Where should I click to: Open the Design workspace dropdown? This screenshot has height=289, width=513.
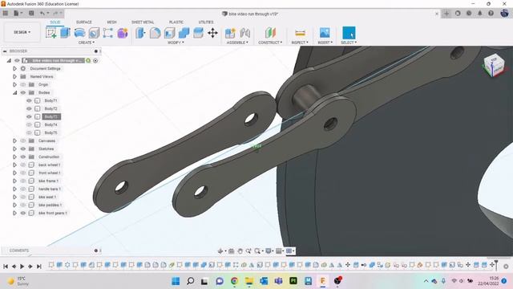(x=22, y=32)
